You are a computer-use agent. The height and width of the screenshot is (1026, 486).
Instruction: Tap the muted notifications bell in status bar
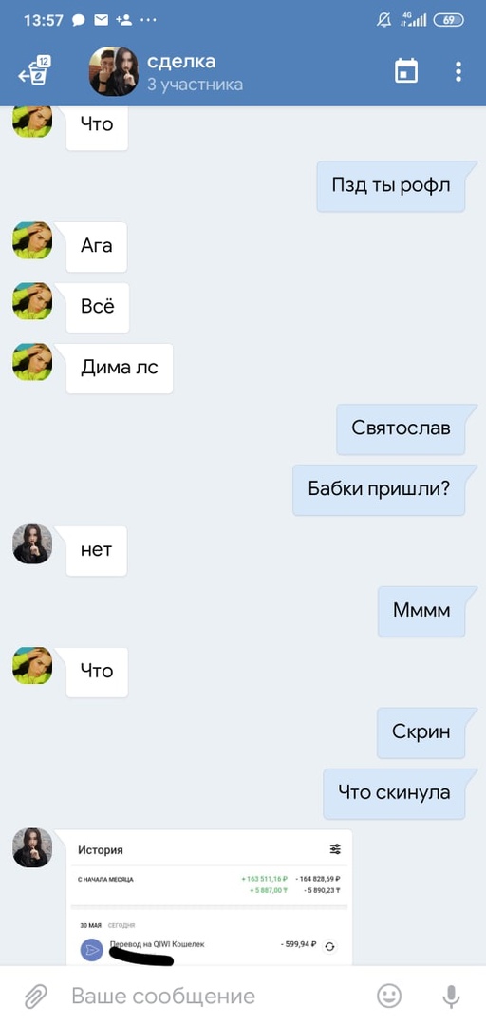[384, 20]
